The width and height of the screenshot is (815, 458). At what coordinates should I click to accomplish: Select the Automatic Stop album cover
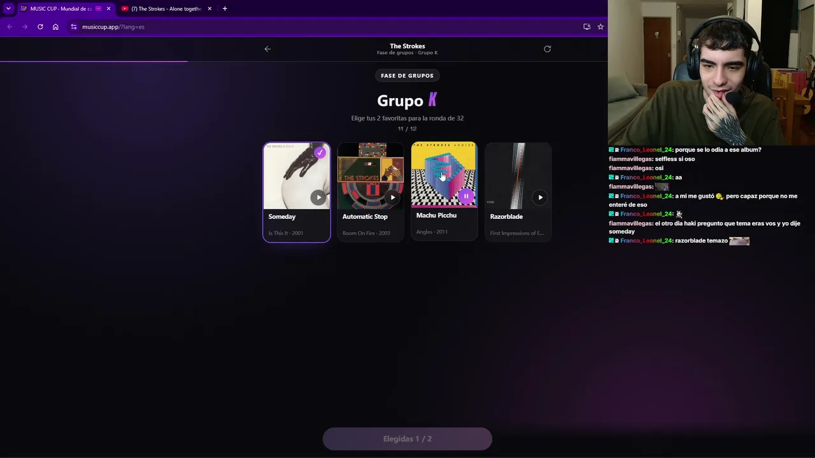coord(371,175)
